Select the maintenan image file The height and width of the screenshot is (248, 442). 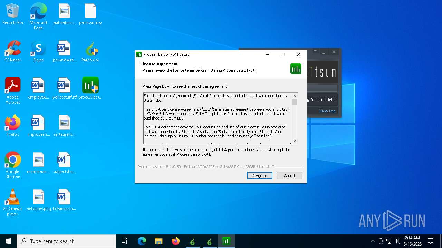tap(38, 163)
